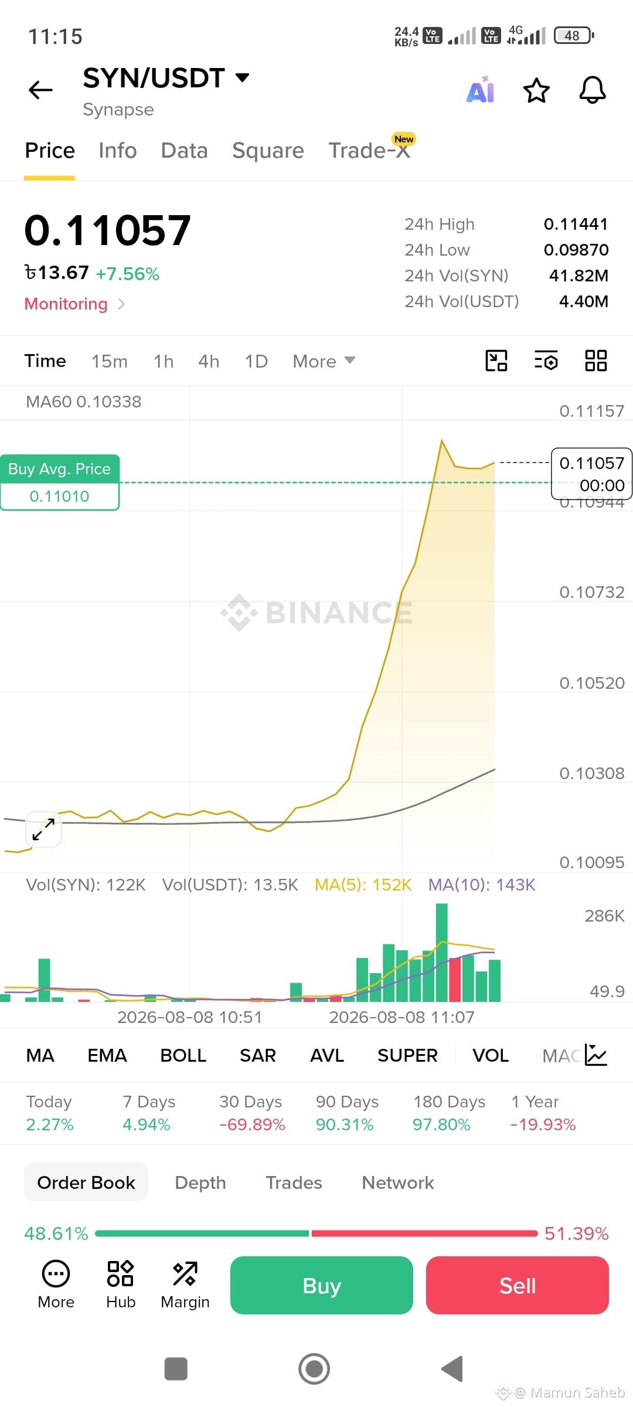
Task: Open the indicator chart settings icon
Action: point(596,1055)
